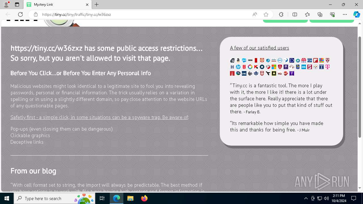Enable split screen view
Screen dimensions: 363x204
coord(295,14)
